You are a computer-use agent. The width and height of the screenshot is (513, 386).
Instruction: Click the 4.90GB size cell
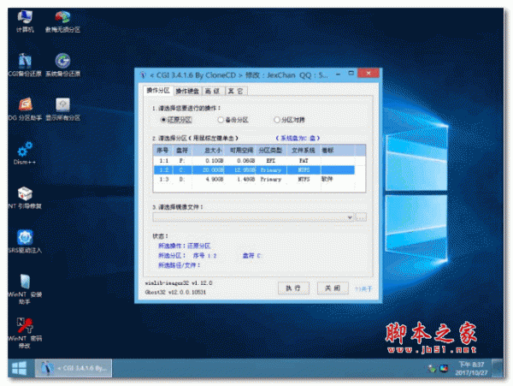[x=215, y=180]
